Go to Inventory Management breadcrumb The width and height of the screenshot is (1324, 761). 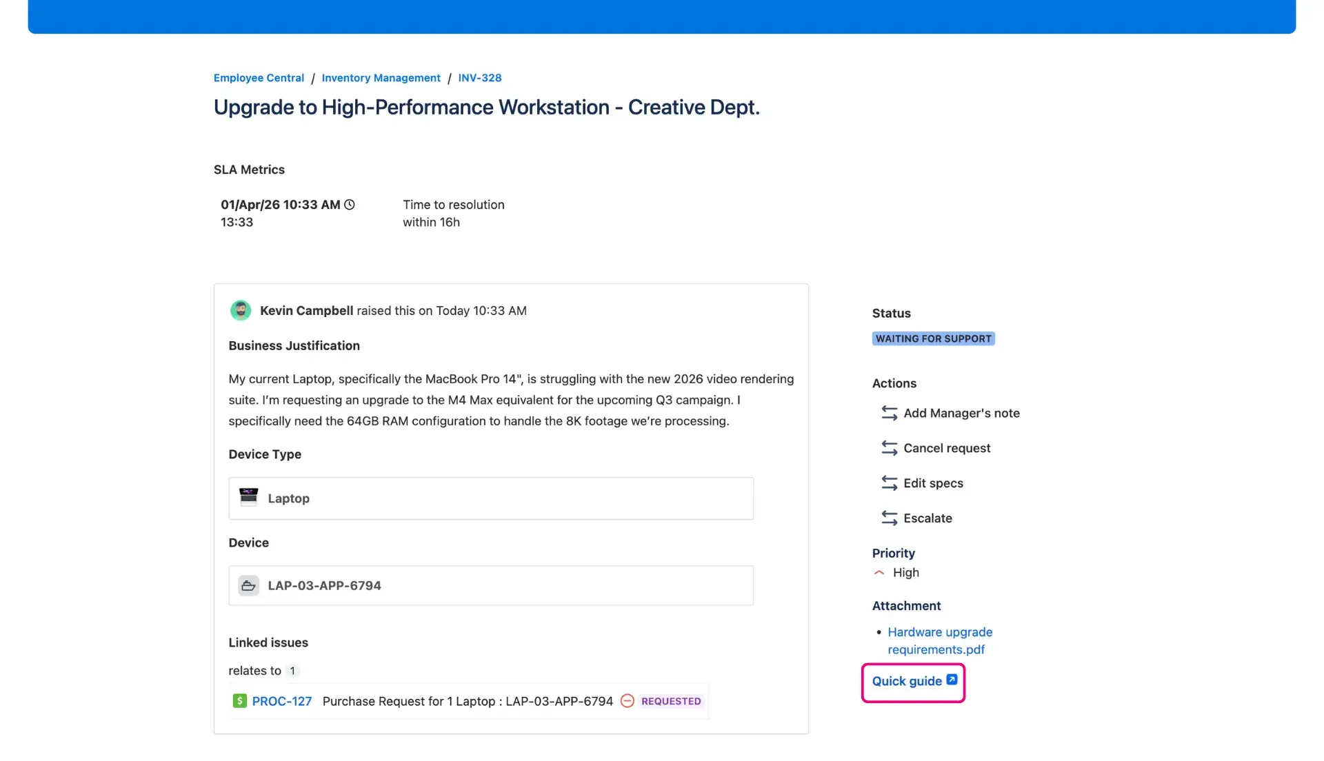coord(381,77)
